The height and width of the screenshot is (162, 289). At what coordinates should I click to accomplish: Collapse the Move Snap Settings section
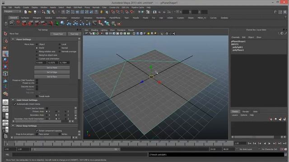click(13, 126)
